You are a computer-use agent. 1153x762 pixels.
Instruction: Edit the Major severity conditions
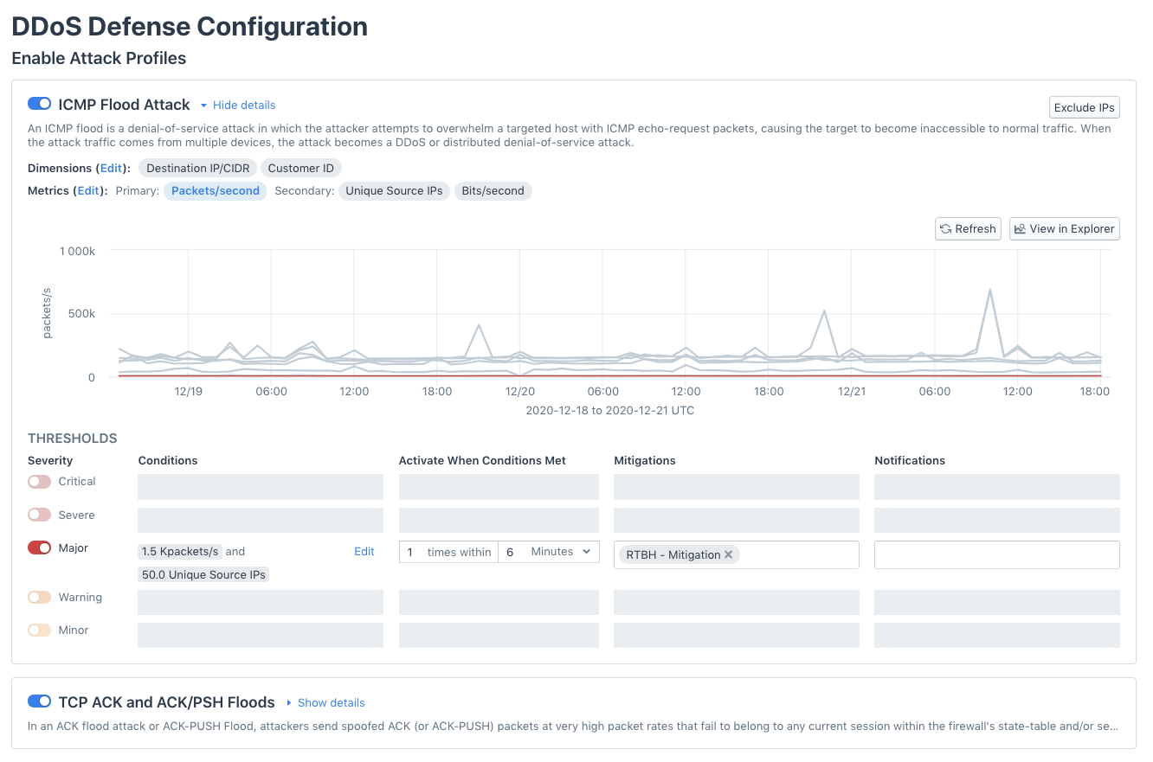click(x=364, y=551)
